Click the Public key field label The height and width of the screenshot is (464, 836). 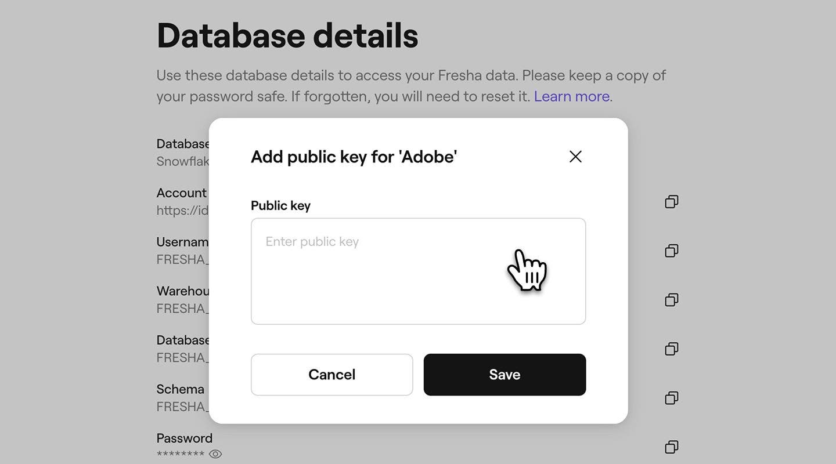(280, 205)
